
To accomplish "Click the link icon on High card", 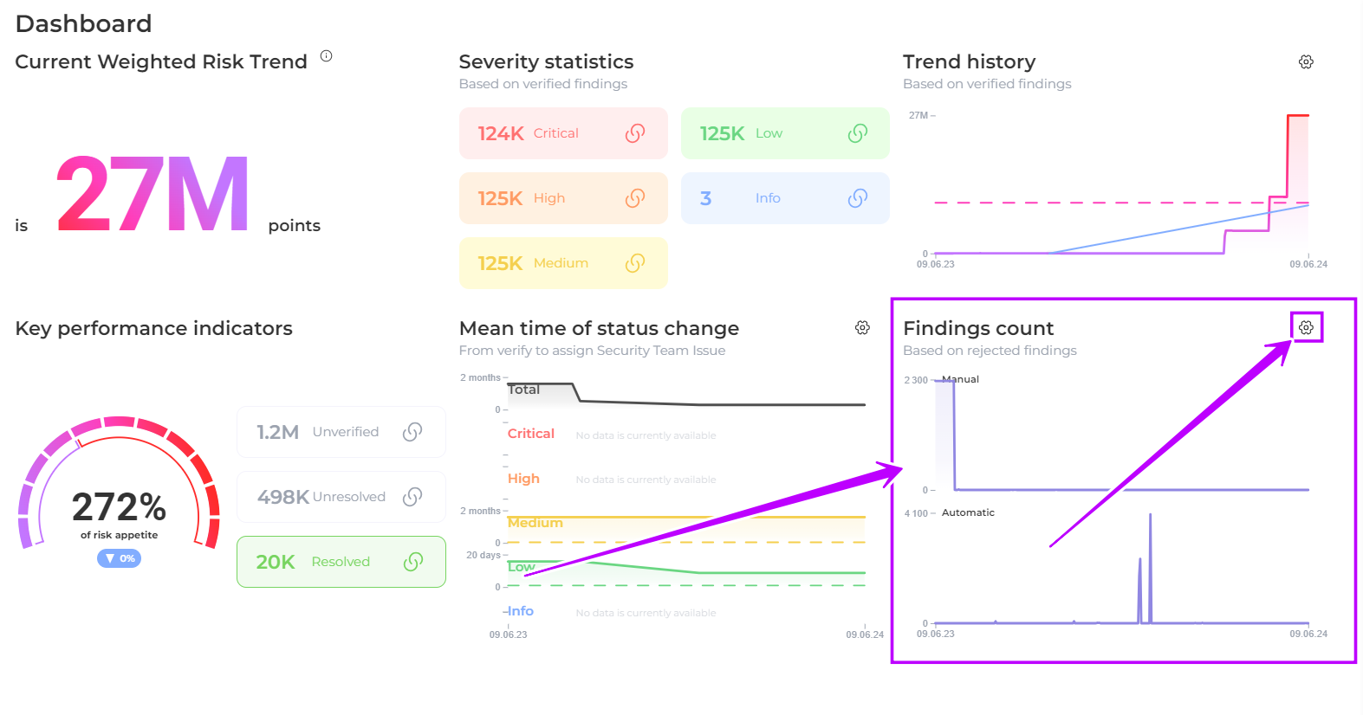I will (x=635, y=198).
